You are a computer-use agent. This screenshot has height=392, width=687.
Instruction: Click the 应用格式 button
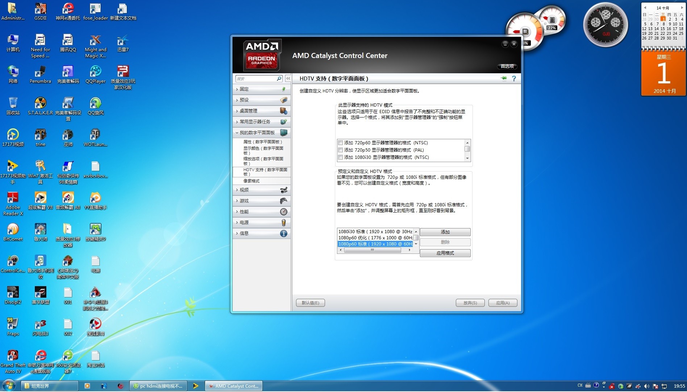coord(445,253)
